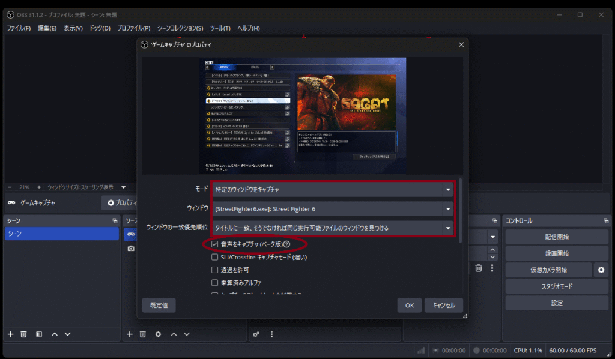The image size is (615, 359).
Task: Delete selected scene using trash icon
Action: 23,334
